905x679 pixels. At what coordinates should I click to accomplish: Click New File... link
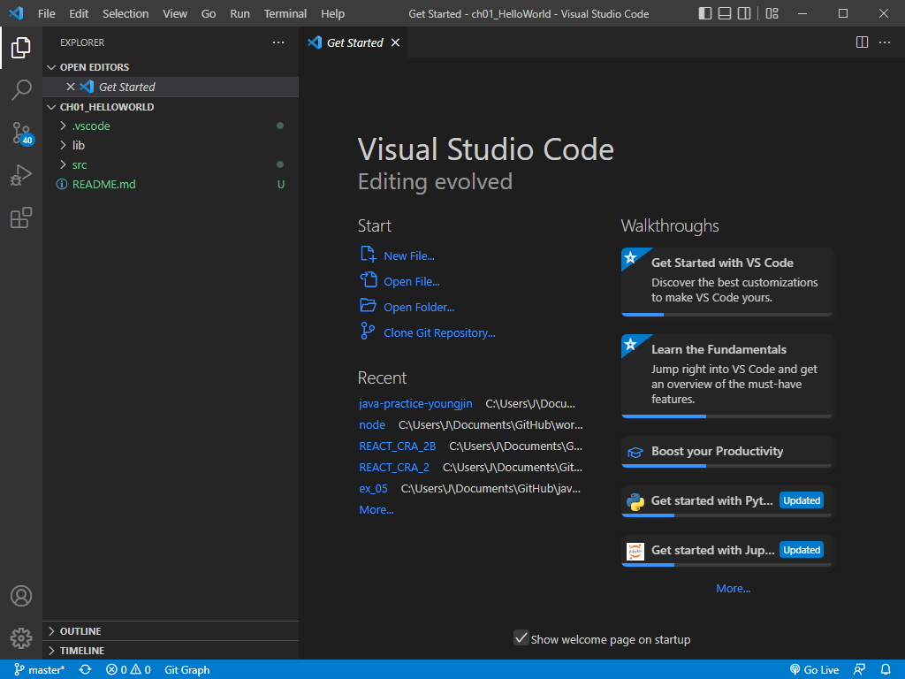point(408,256)
